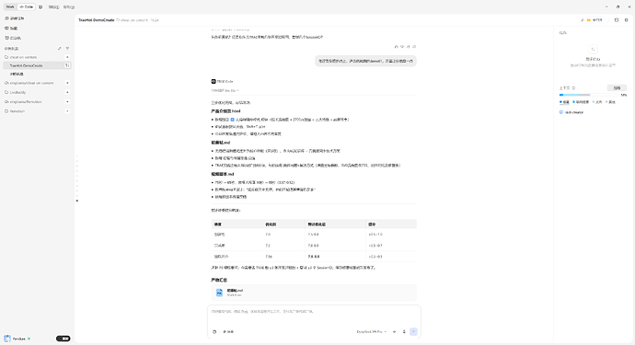Click the user avatar at sidebar bottom
This screenshot has height=345, width=635.
(x=7, y=339)
